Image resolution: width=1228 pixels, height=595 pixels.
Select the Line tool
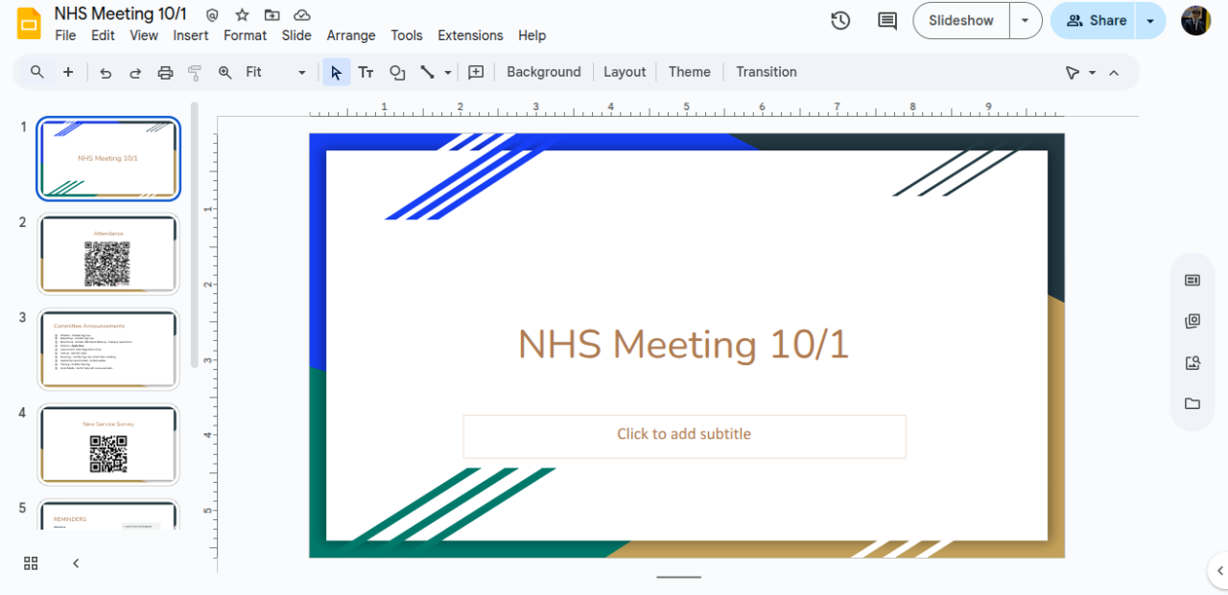point(428,72)
